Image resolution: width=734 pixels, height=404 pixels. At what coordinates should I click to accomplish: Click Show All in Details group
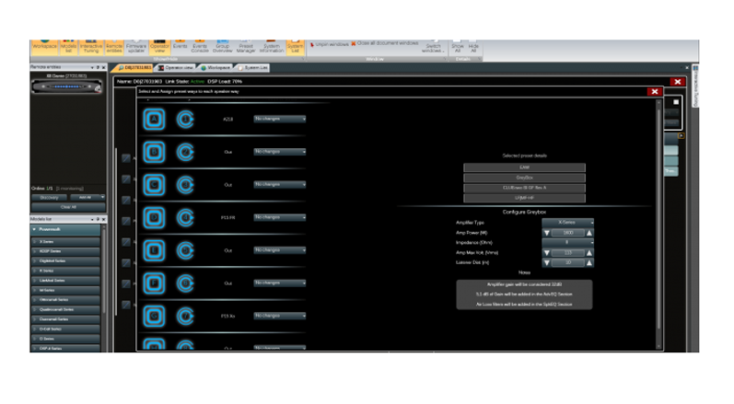458,47
